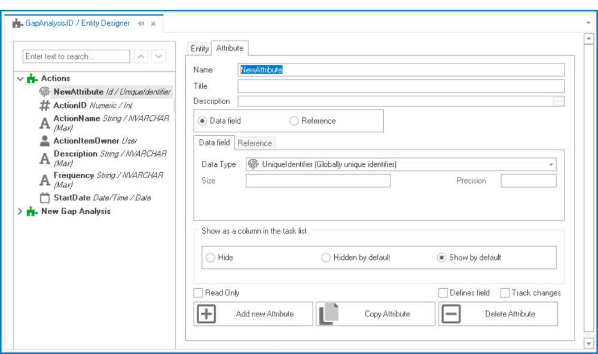
Task: Select the Reference radio button
Action: 294,121
